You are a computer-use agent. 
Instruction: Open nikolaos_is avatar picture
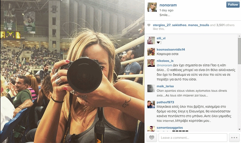(151, 63)
